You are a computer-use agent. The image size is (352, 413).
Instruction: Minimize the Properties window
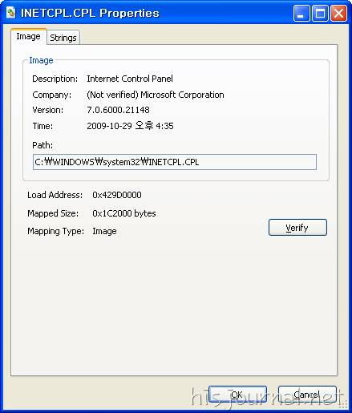coord(301,13)
